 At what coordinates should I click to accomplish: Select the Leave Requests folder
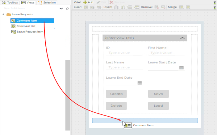click(x=20, y=15)
